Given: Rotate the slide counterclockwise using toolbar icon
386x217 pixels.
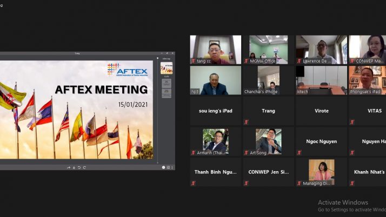Looking at the screenshot, I should 79,167.
